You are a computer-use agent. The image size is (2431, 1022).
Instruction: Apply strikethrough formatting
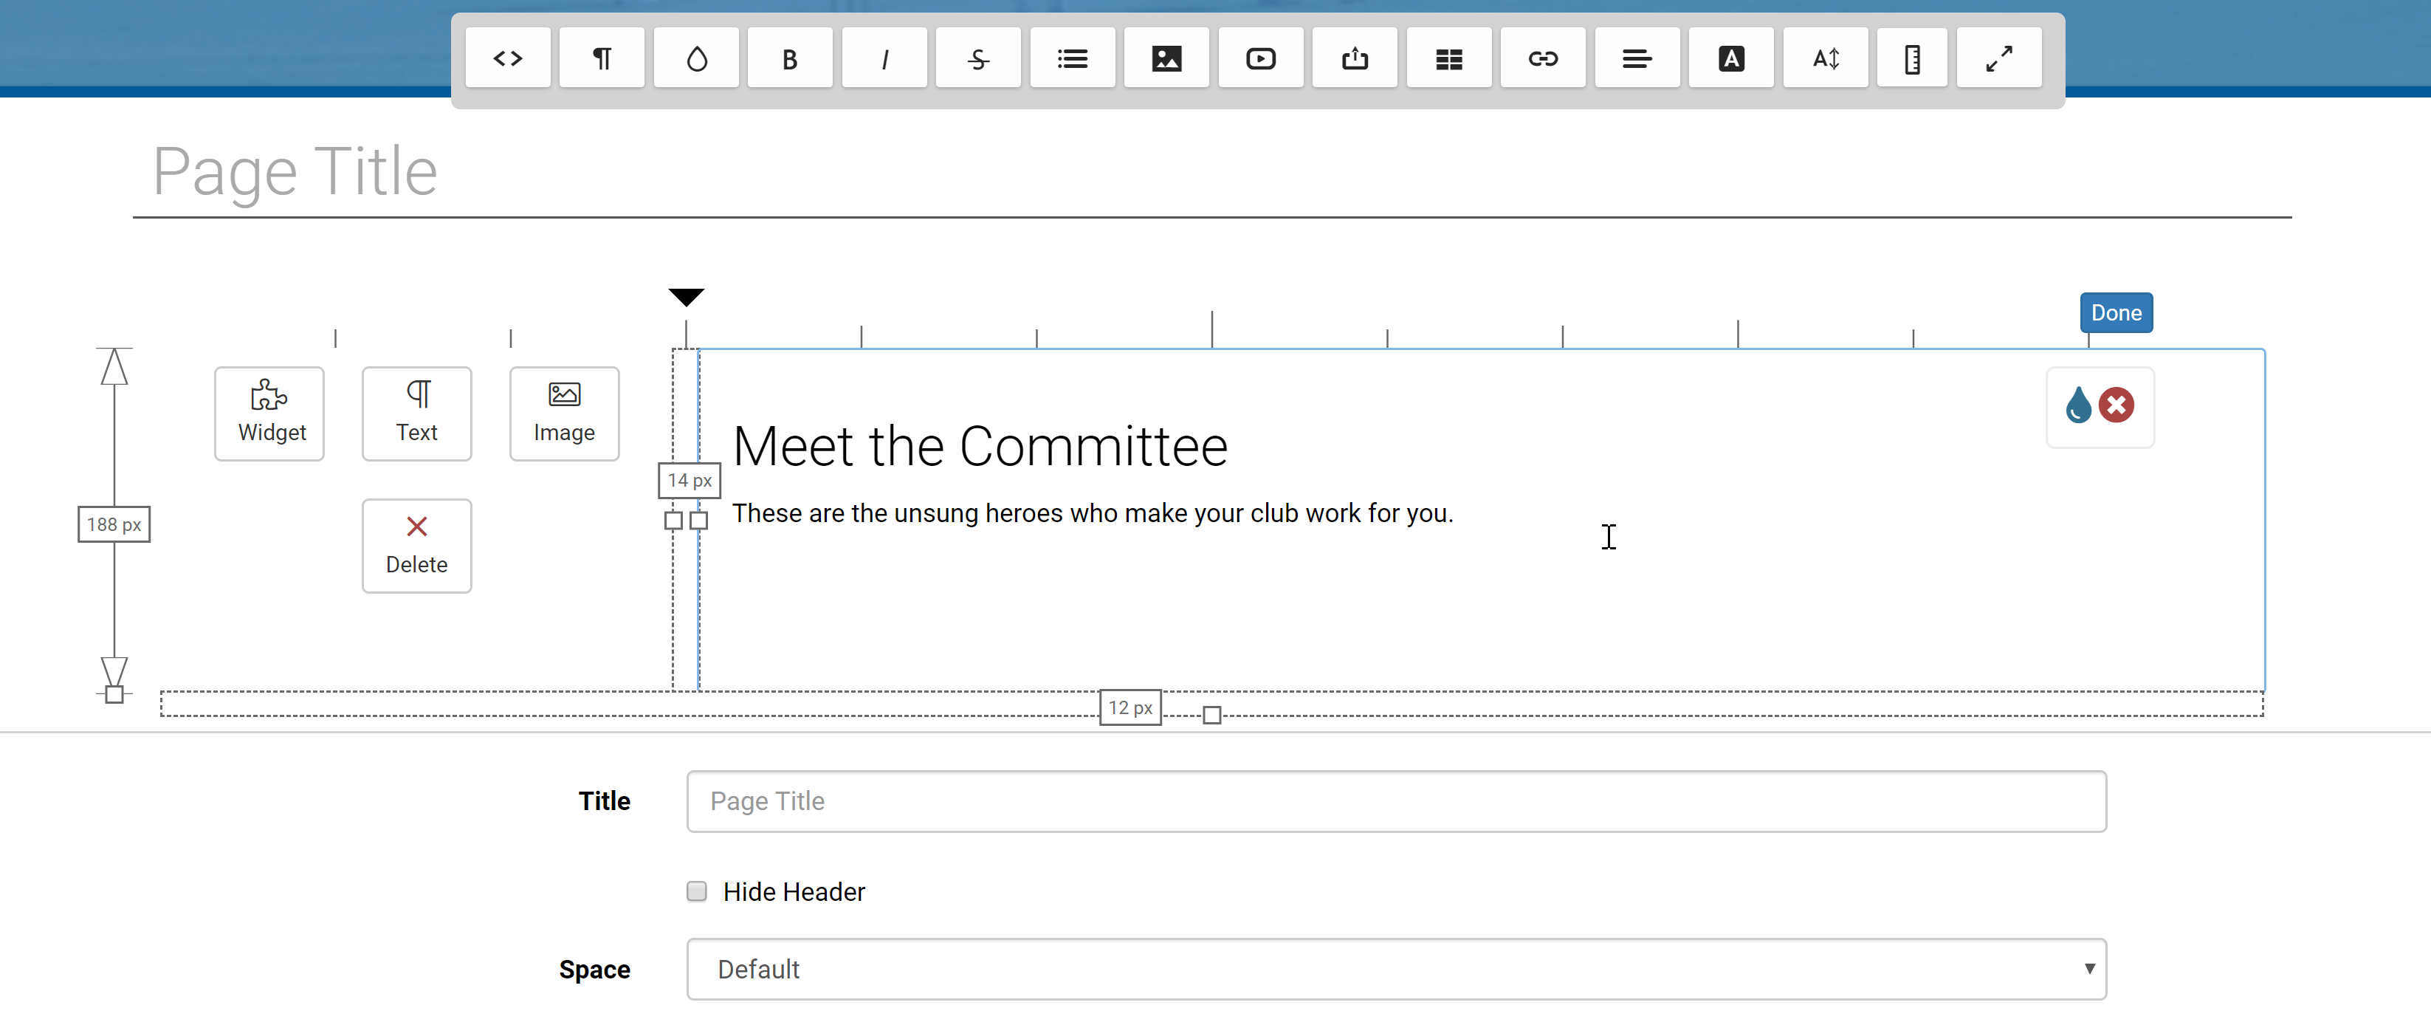977,58
